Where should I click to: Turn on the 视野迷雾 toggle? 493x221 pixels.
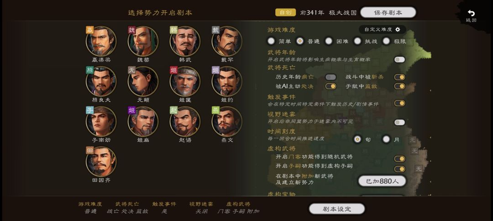coord(399,122)
